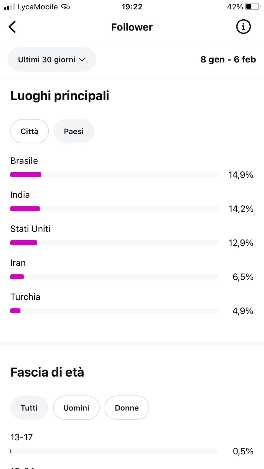
Task: Open the follower info icon
Action: pos(243,27)
